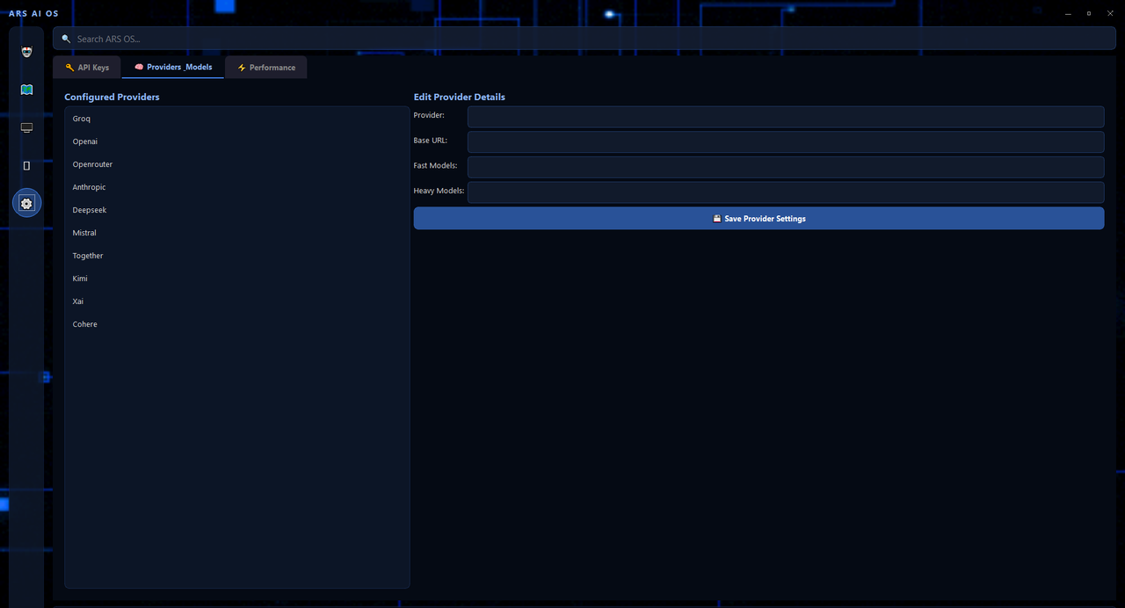Select Kimi provider row
Image resolution: width=1125 pixels, height=608 pixels.
237,279
